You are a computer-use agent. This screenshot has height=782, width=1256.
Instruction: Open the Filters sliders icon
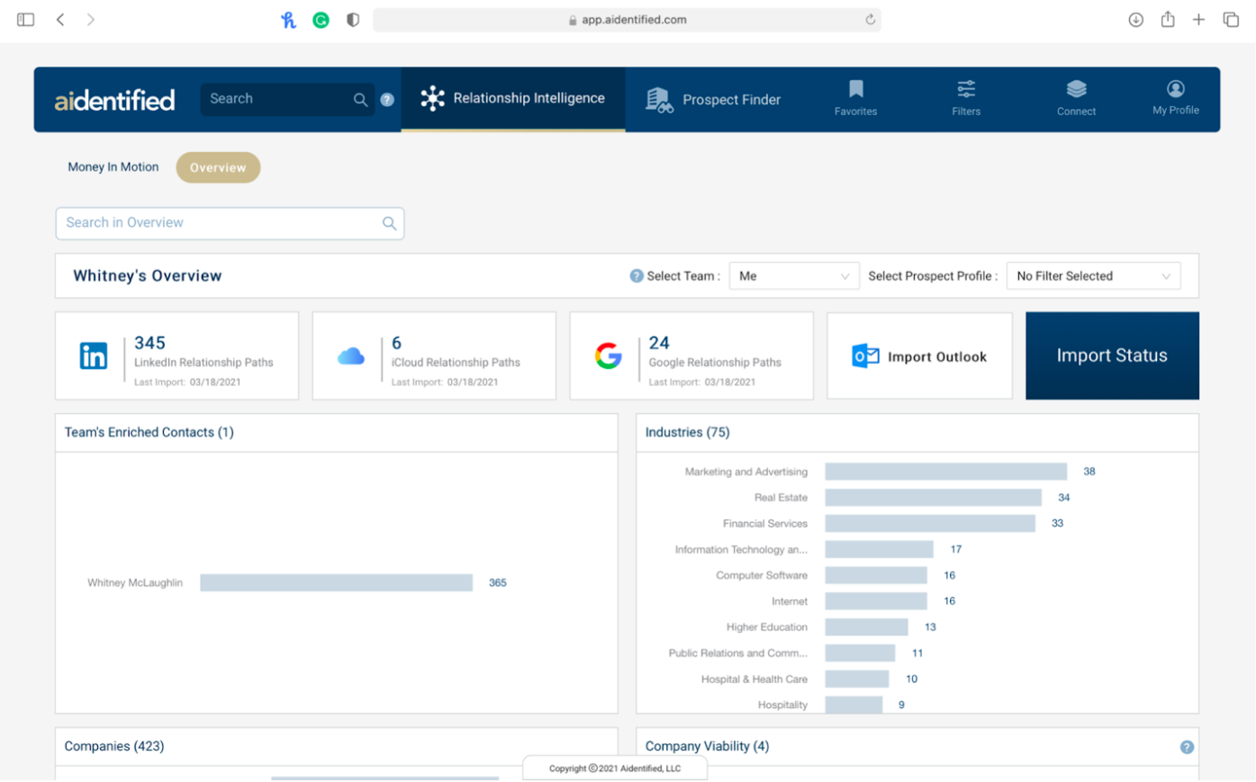(965, 90)
